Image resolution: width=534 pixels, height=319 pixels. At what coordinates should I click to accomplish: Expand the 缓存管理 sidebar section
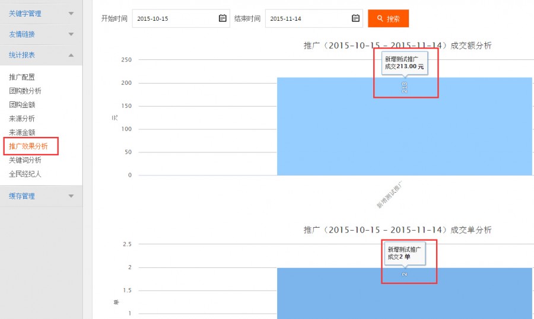coord(41,196)
